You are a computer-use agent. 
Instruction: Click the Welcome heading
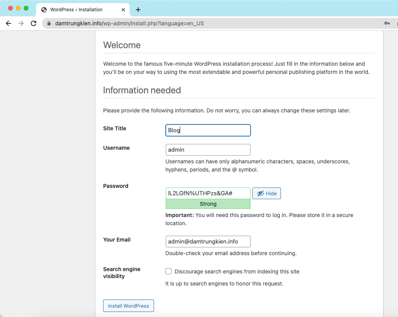122,45
